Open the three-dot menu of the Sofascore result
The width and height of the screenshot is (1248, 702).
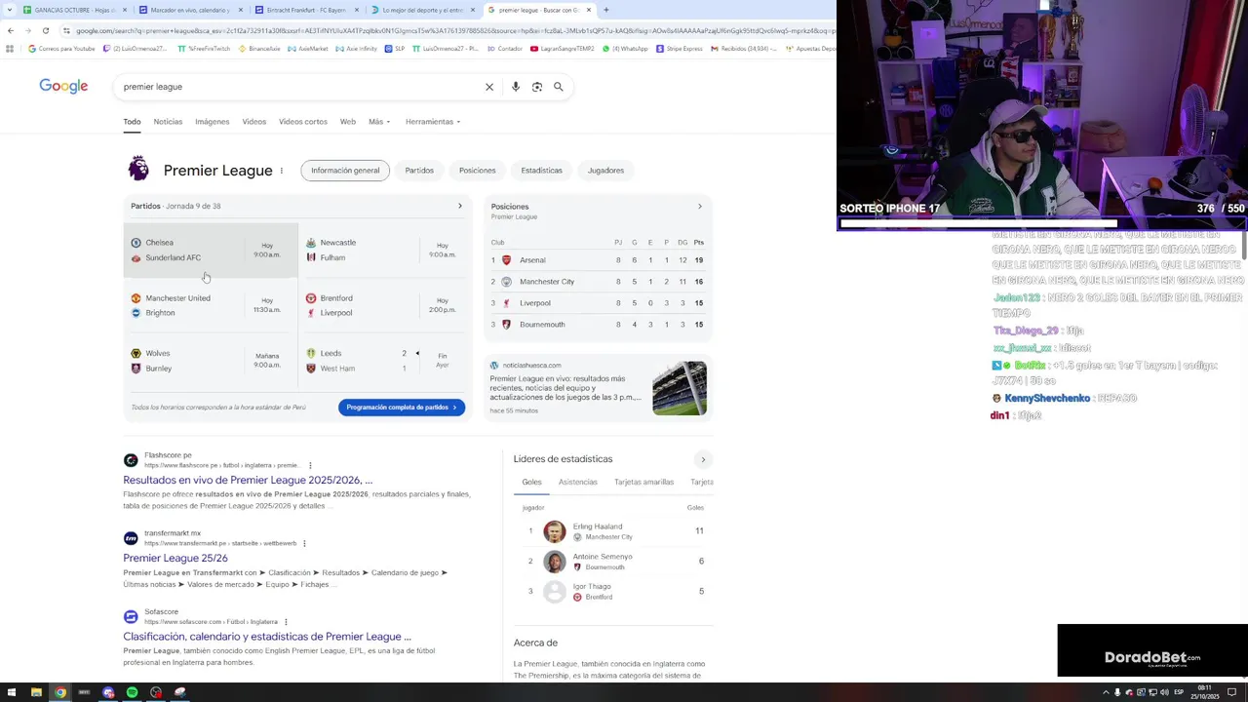[286, 621]
